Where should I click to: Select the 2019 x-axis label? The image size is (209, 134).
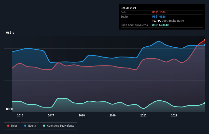[x=113, y=115]
